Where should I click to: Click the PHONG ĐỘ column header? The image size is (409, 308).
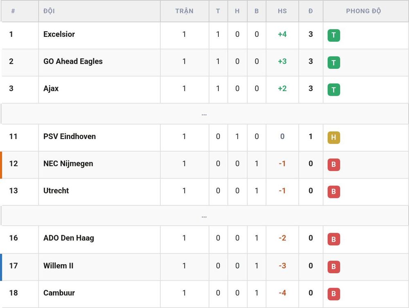tap(363, 11)
